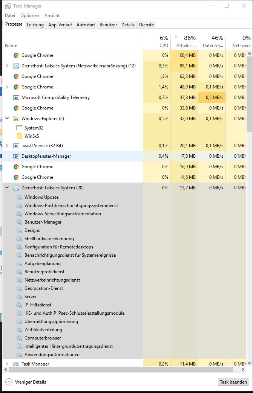The height and width of the screenshot is (393, 253).
Task: Expand Diensthost: Lokales System (Netzwerkeinschränkung)
Action: pyautogui.click(x=7, y=66)
